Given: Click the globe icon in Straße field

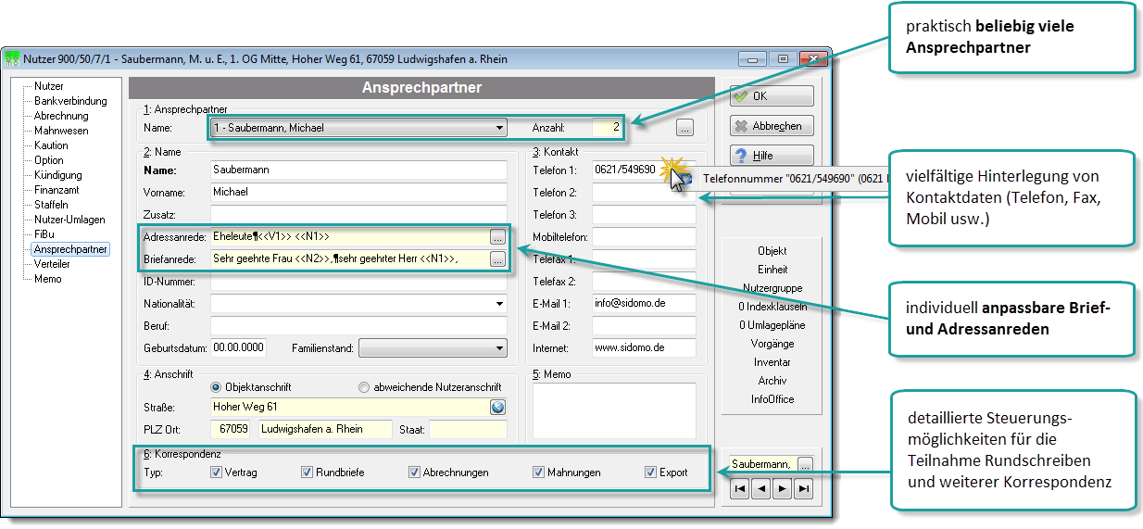Looking at the screenshot, I should point(498,407).
